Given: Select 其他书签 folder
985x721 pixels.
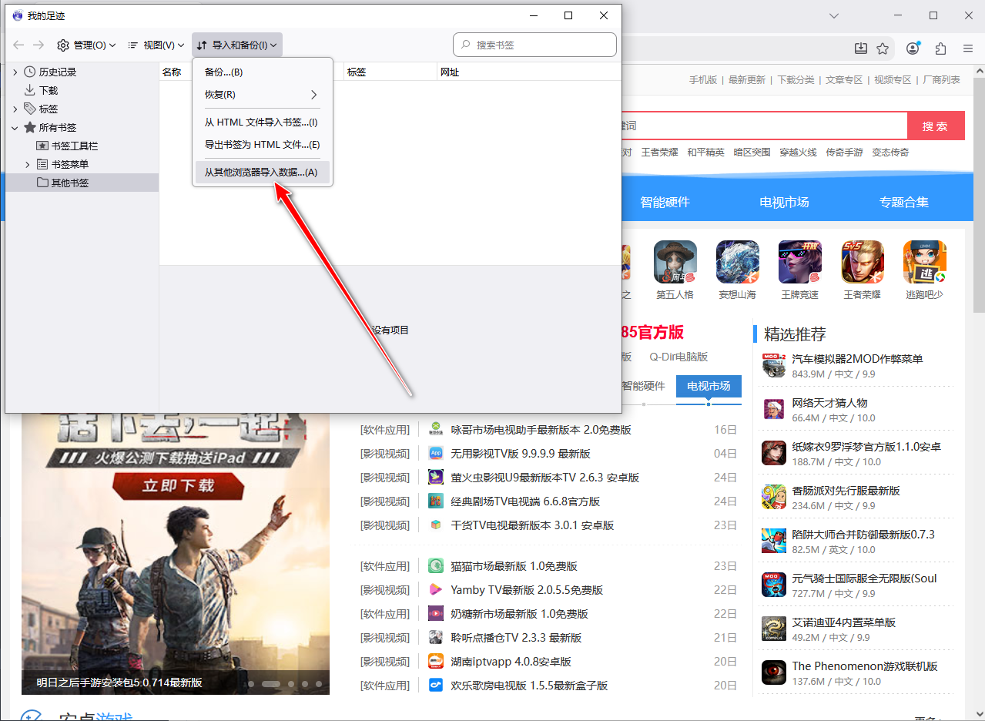Looking at the screenshot, I should (70, 183).
